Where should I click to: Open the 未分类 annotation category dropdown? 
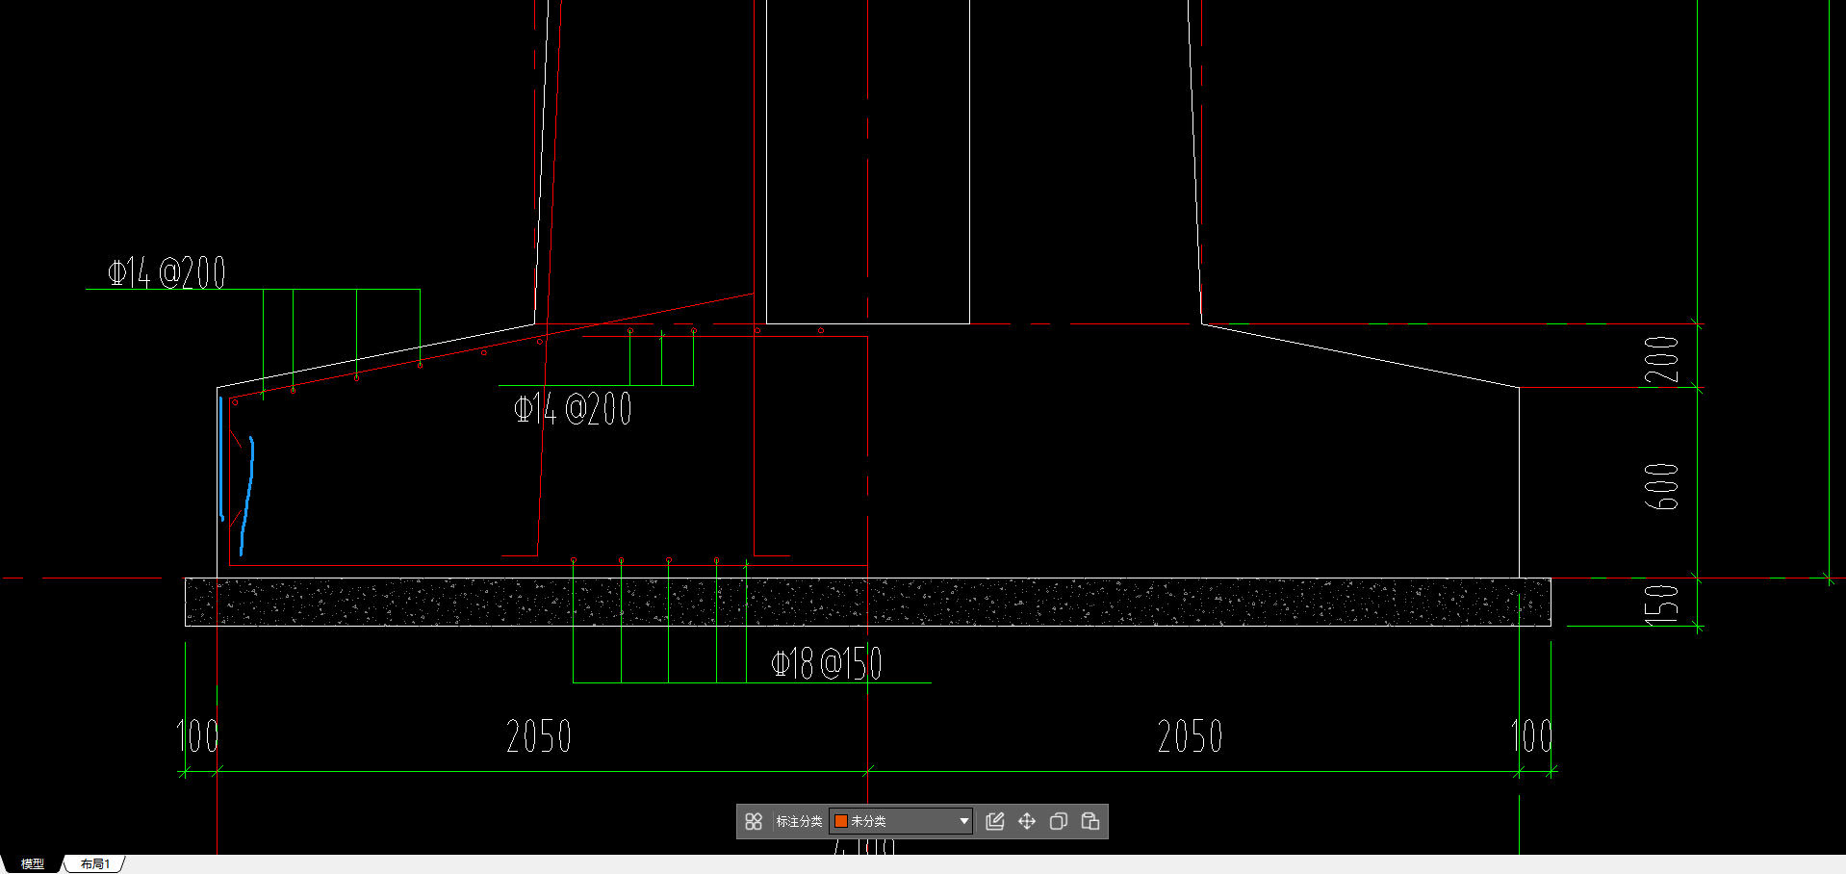coord(901,821)
